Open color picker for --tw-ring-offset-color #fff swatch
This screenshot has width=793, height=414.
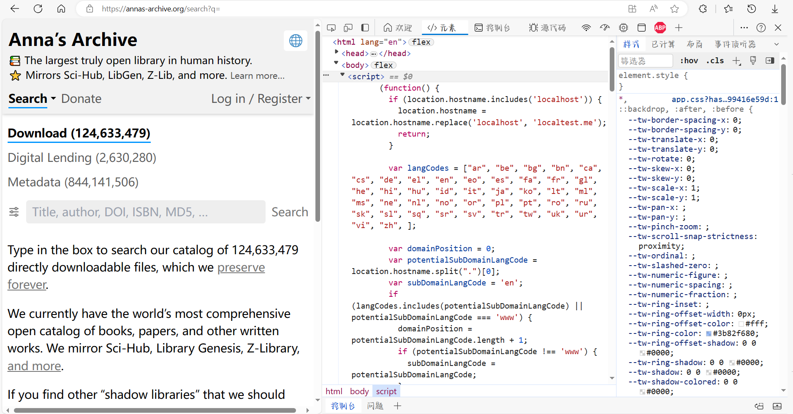pyautogui.click(x=741, y=324)
